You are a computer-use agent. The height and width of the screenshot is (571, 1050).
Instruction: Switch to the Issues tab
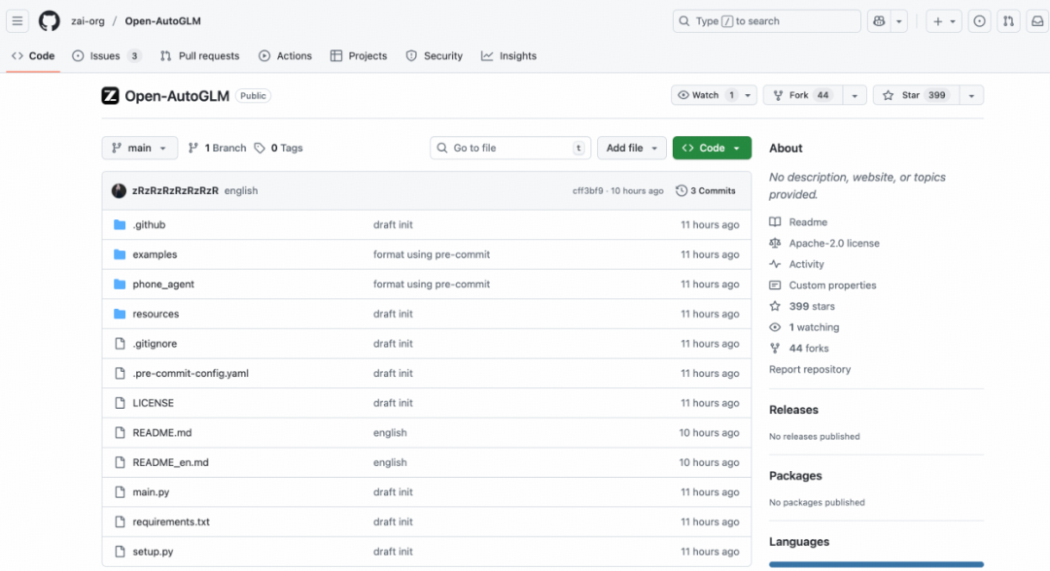(105, 56)
